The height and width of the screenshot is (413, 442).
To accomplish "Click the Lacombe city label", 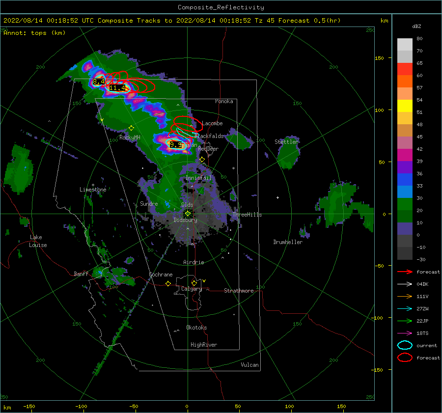I will pos(212,123).
